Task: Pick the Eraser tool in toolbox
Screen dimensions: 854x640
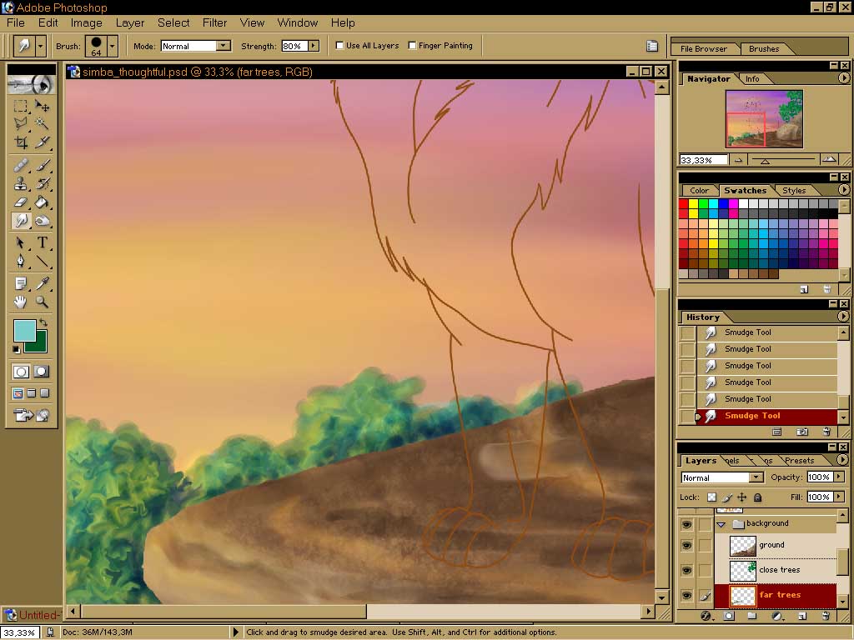Action: coord(22,202)
